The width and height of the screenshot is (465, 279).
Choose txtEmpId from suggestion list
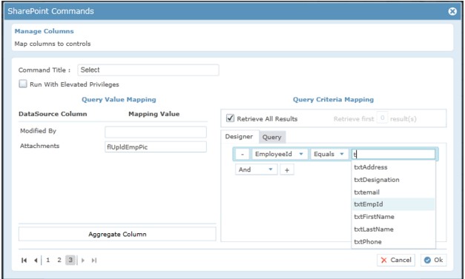(393, 204)
